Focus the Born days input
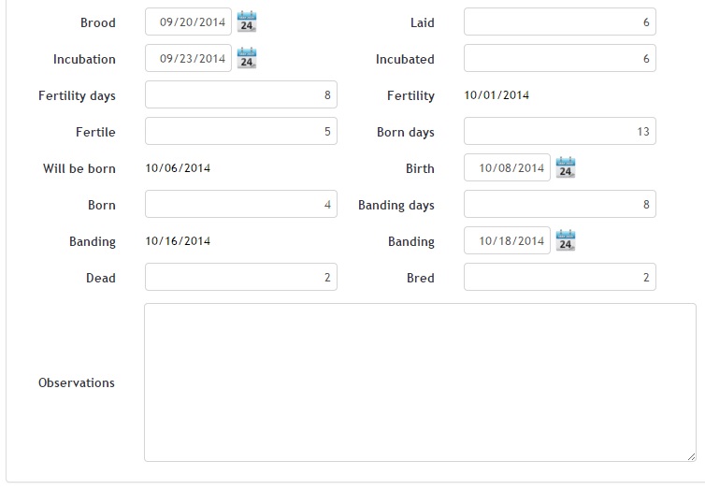 (x=559, y=132)
